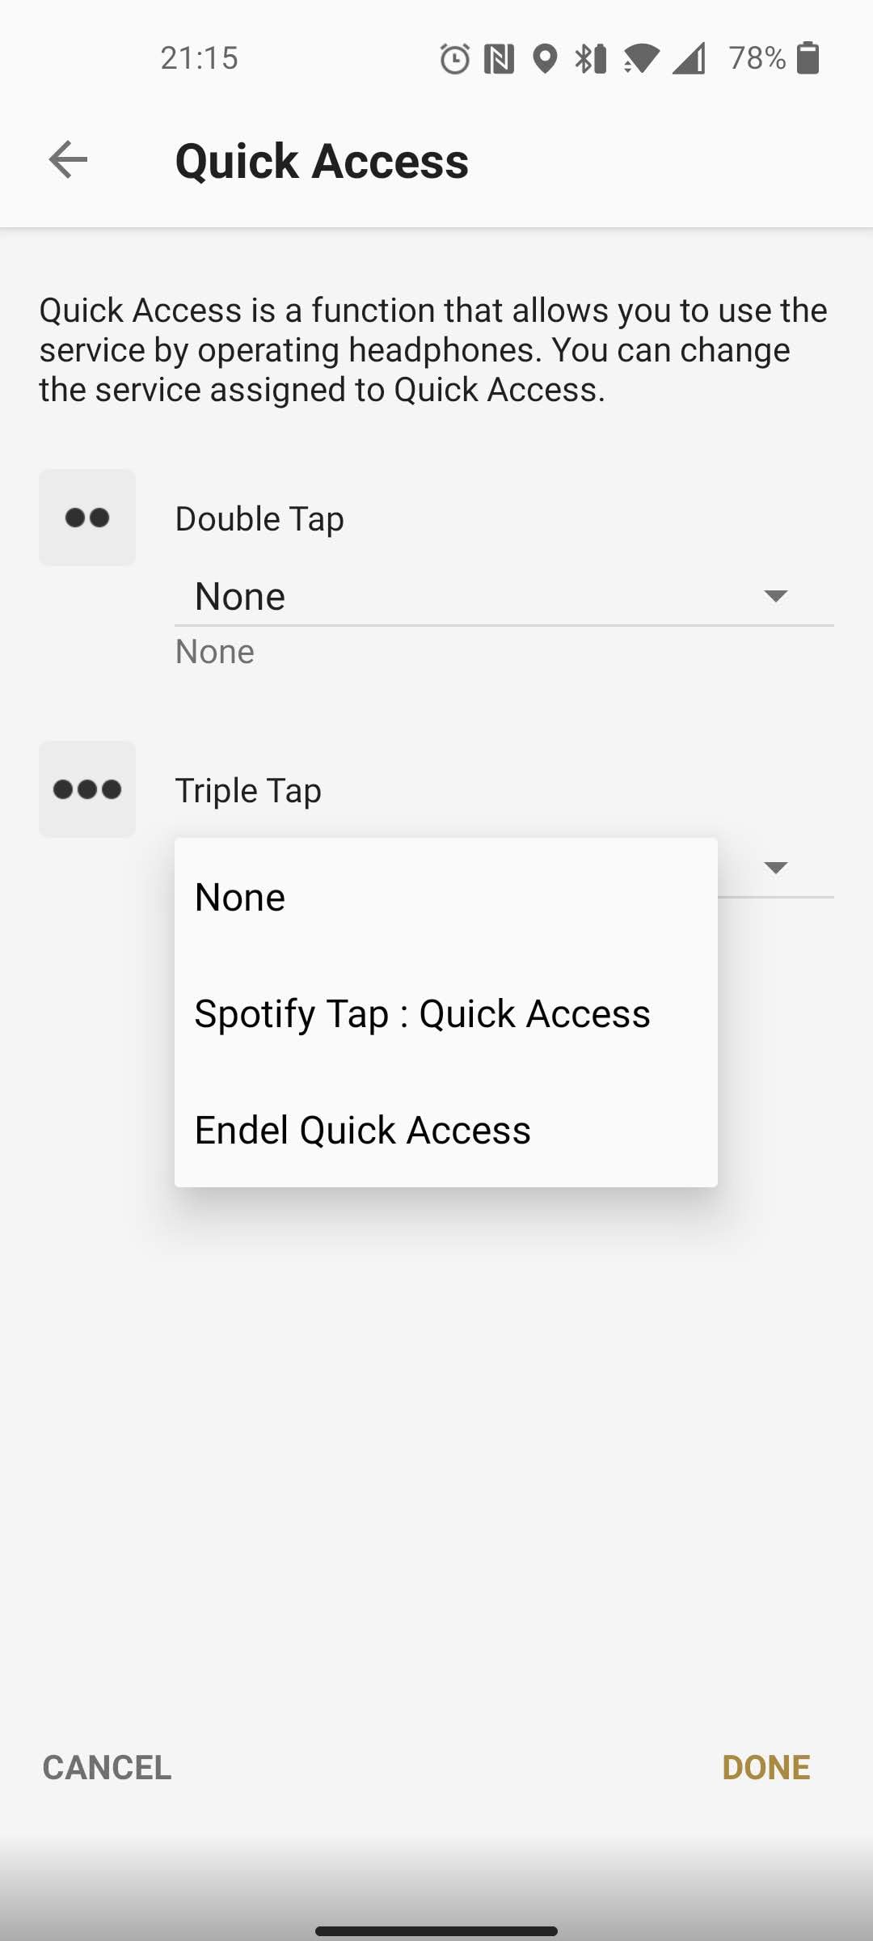Choose Endel Quick Access option
The height and width of the screenshot is (1941, 873).
[363, 1130]
